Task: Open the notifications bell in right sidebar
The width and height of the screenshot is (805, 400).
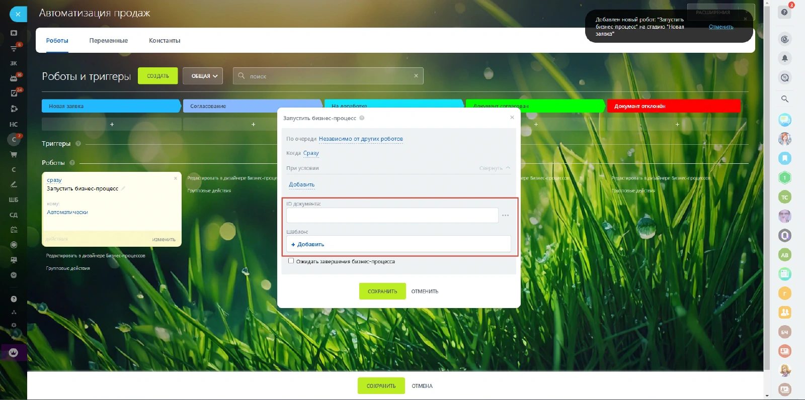Action: (x=784, y=58)
